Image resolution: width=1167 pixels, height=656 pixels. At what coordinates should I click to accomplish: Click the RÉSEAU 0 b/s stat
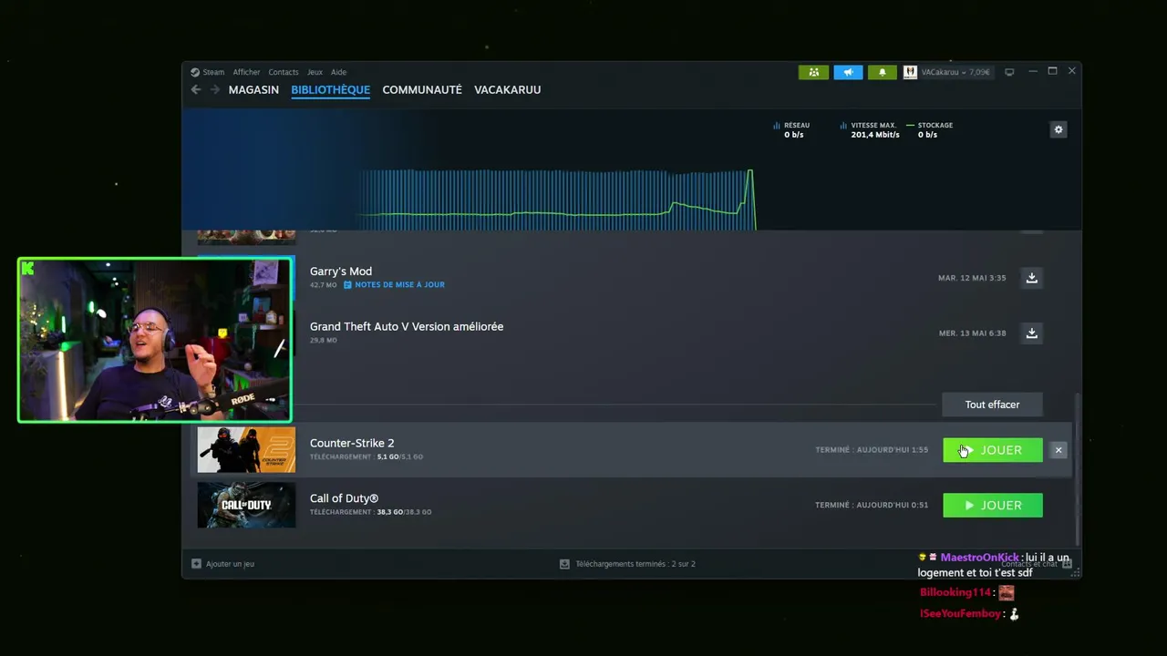791,130
